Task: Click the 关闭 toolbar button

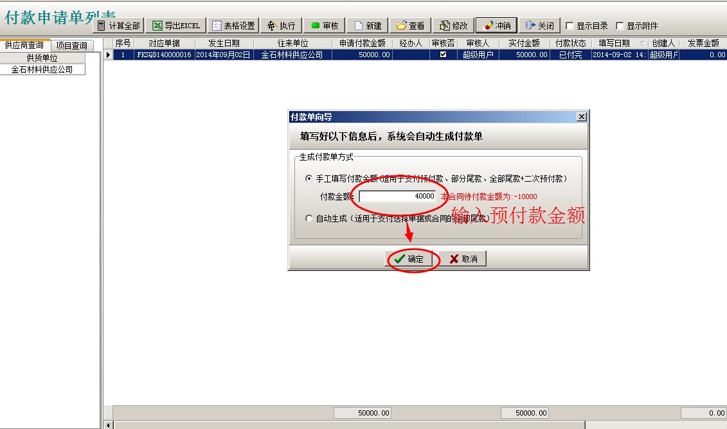Action: click(539, 26)
